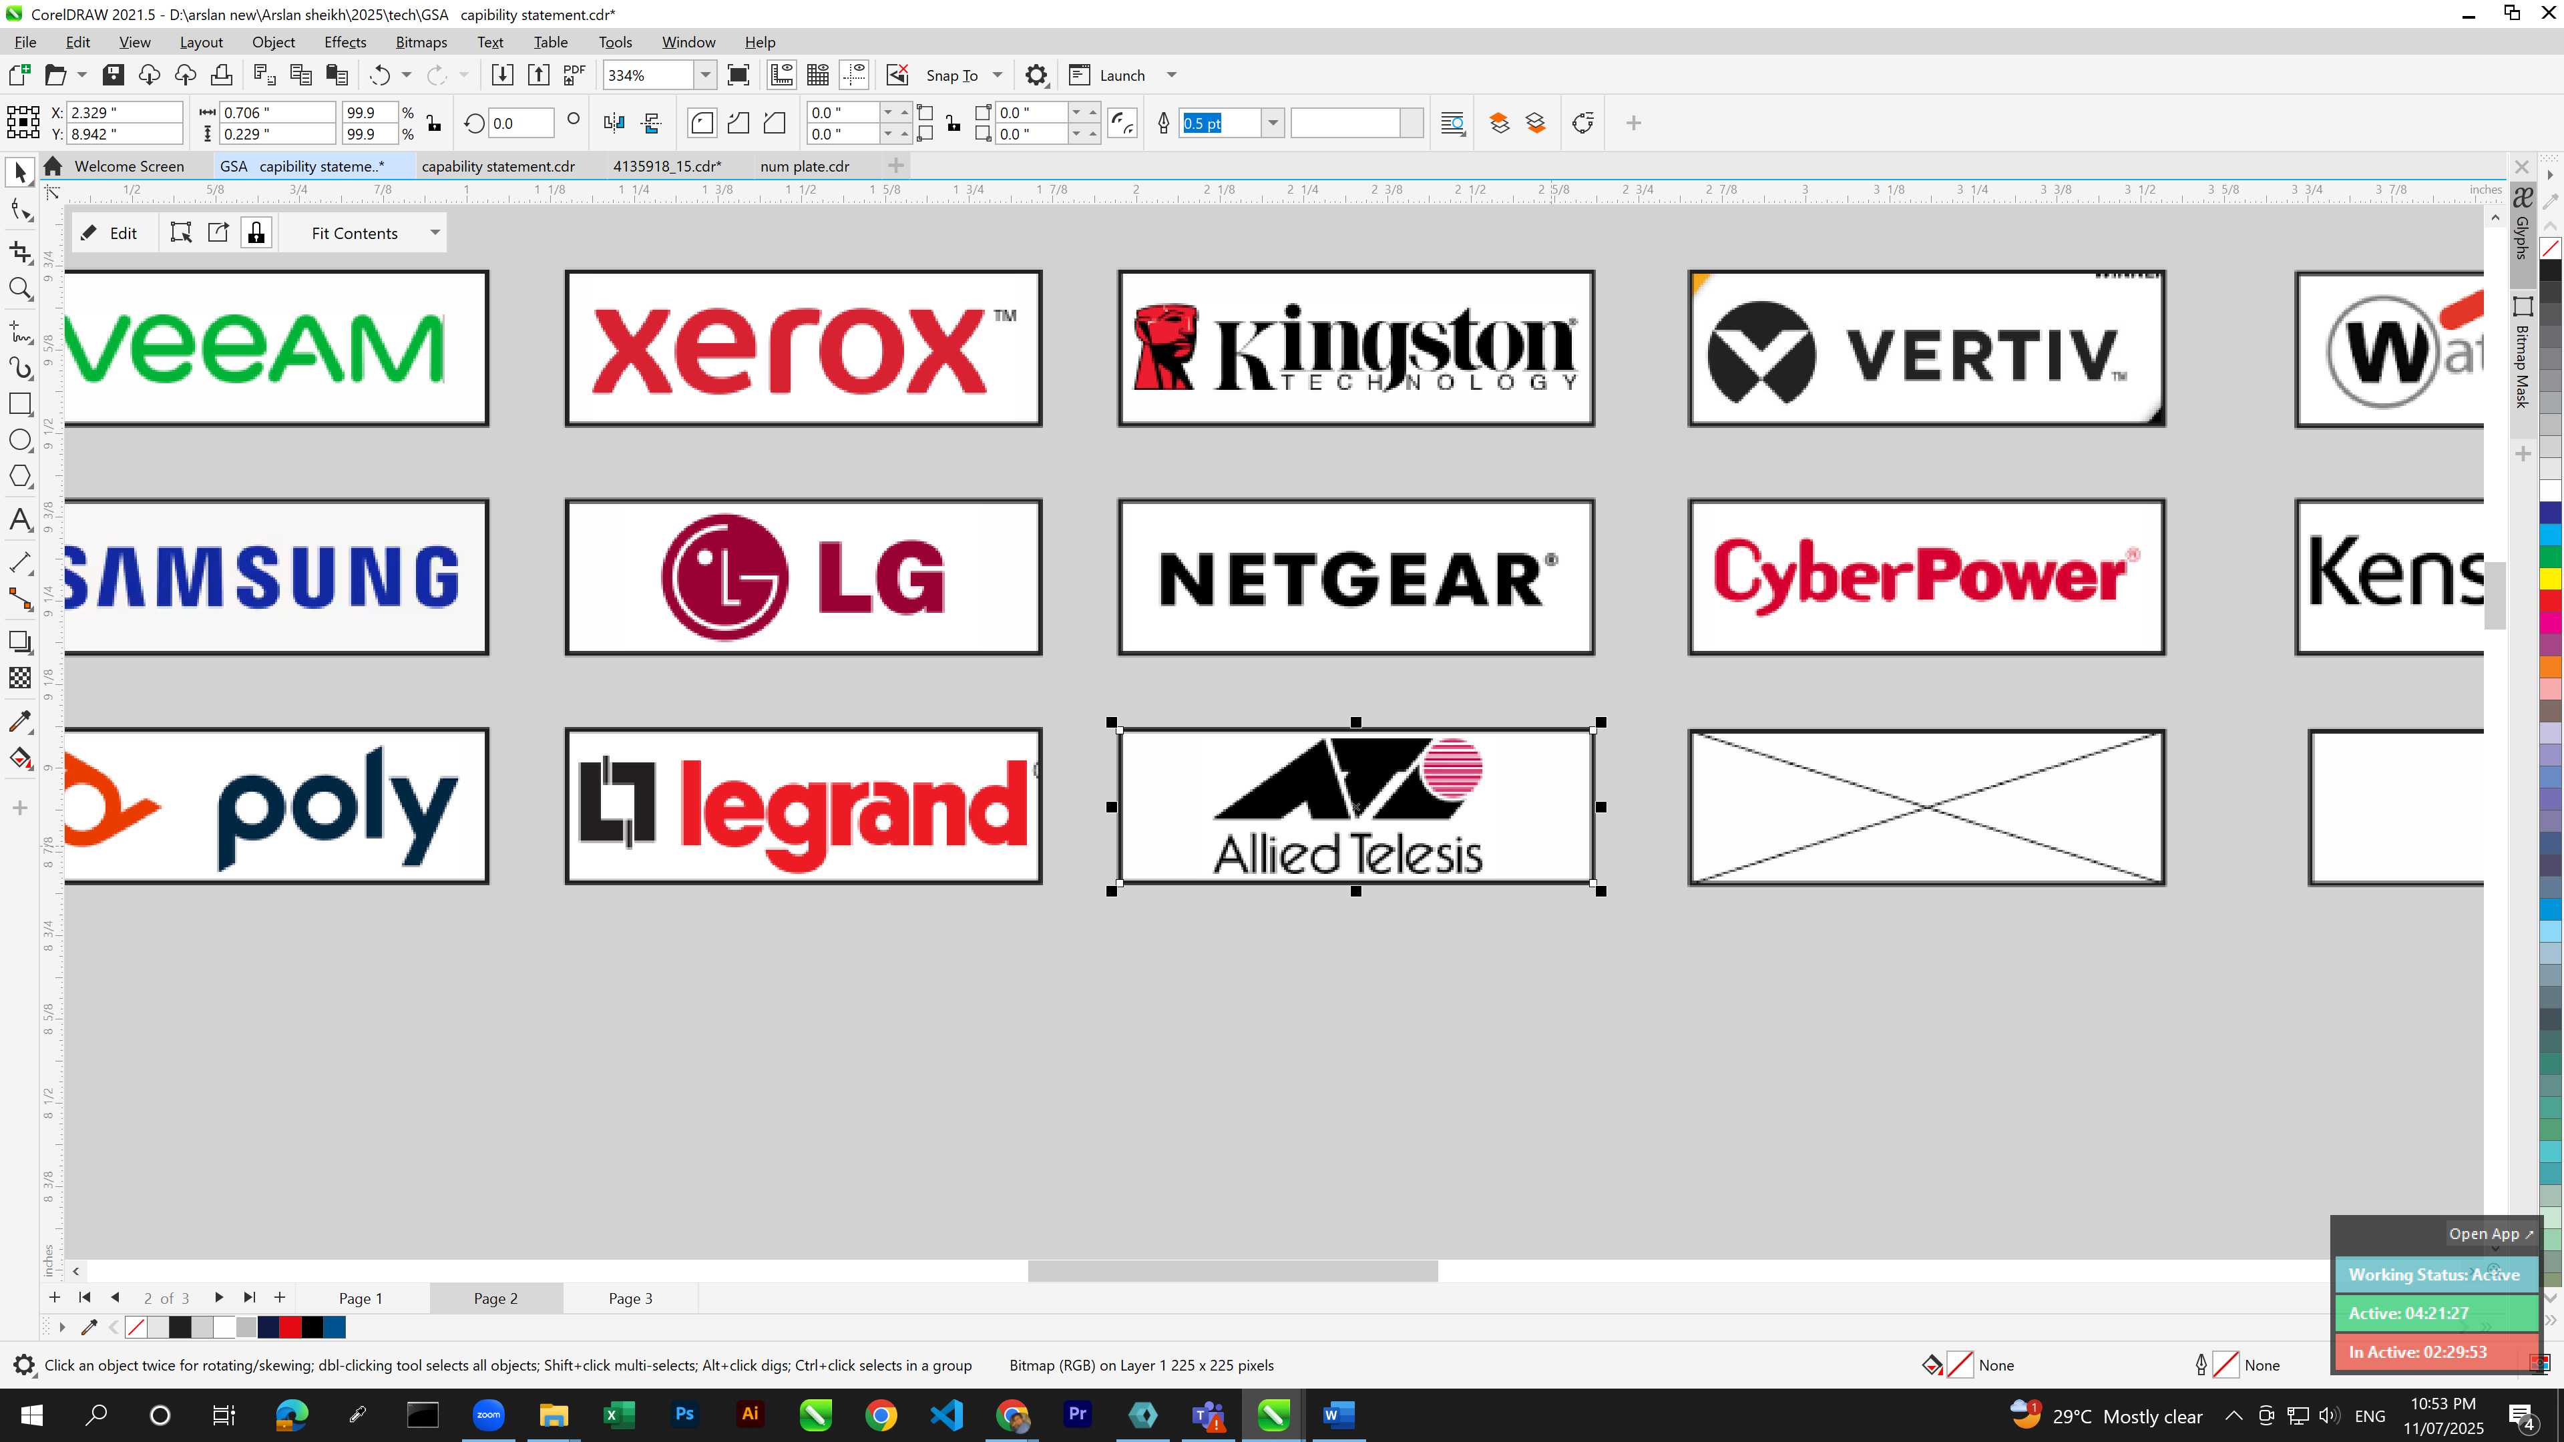Select the Transparency checkerboard tool in toolbox
This screenshot has width=2564, height=1442.
pos(20,678)
